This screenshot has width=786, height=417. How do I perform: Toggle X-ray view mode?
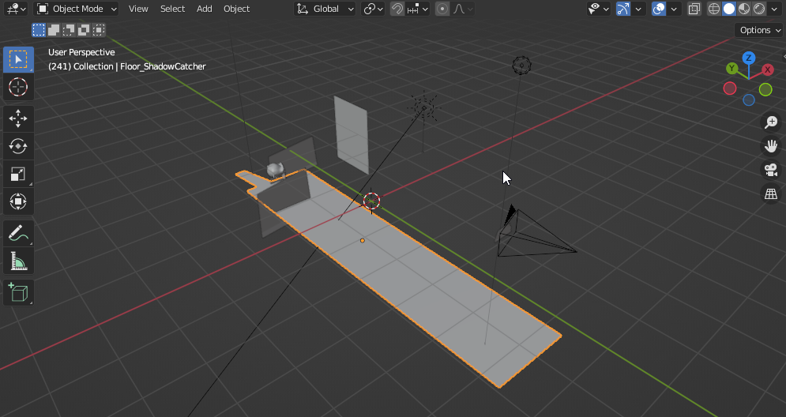[694, 9]
